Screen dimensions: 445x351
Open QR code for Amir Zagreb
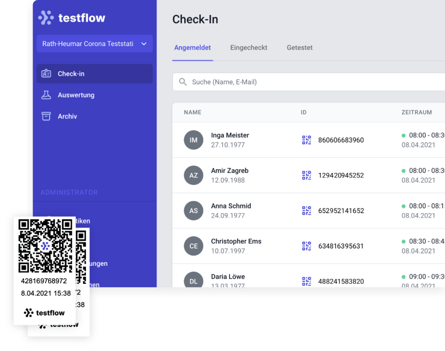point(307,175)
